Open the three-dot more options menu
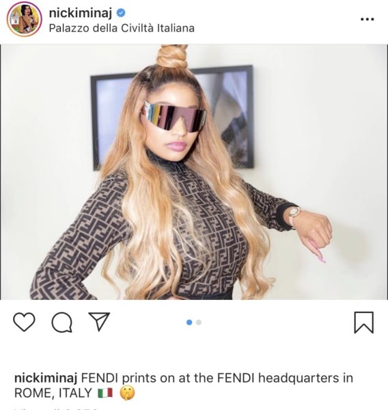 tap(367, 19)
